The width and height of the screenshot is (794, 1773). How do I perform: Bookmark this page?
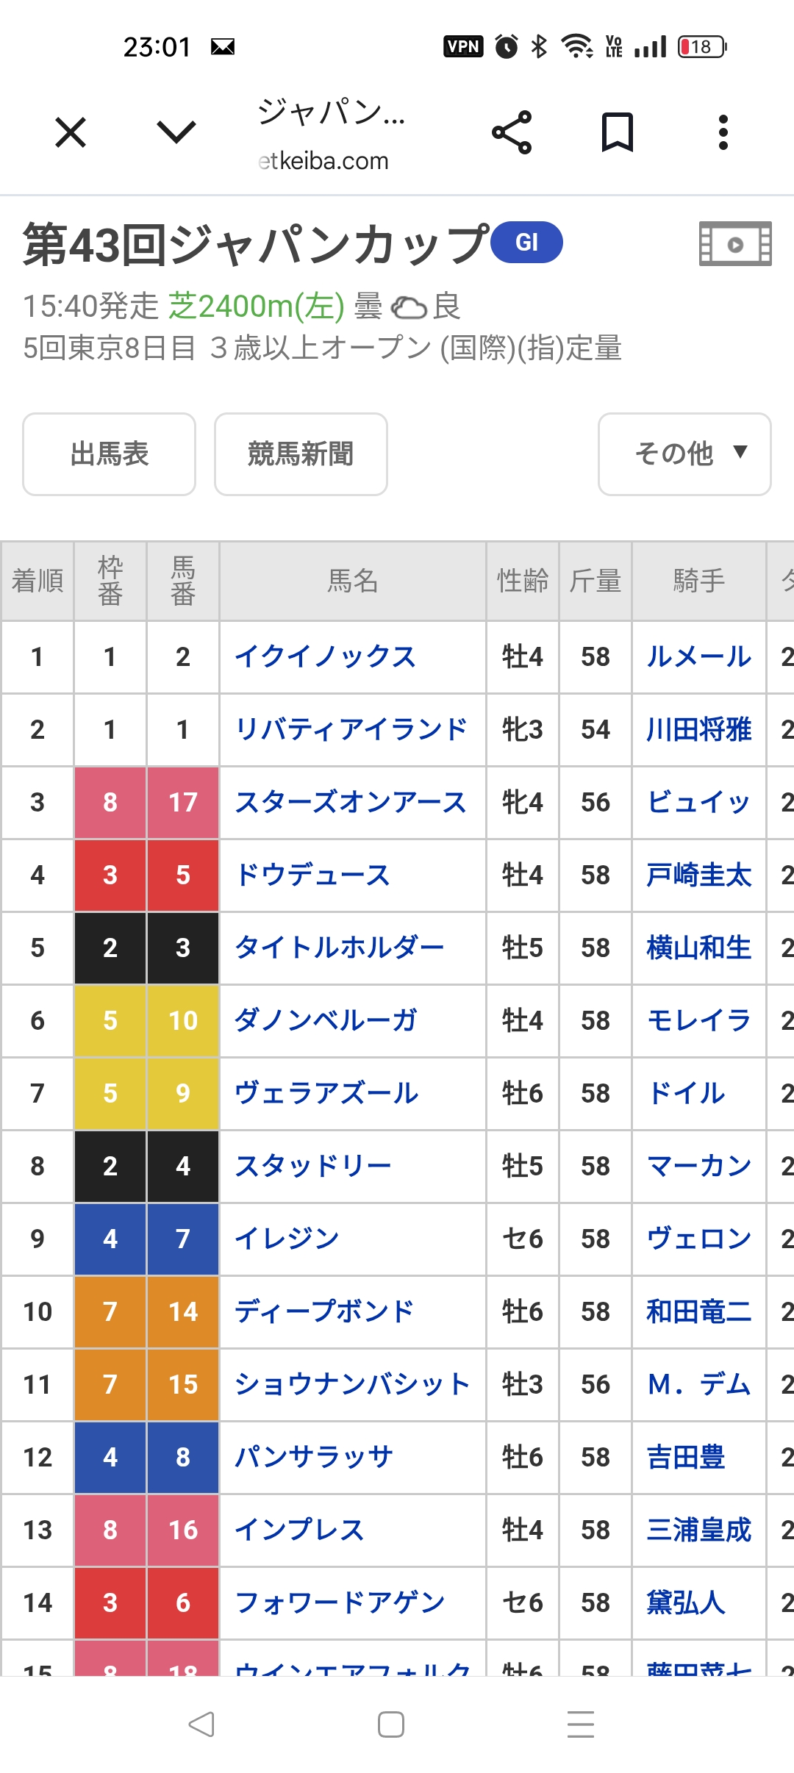[618, 132]
